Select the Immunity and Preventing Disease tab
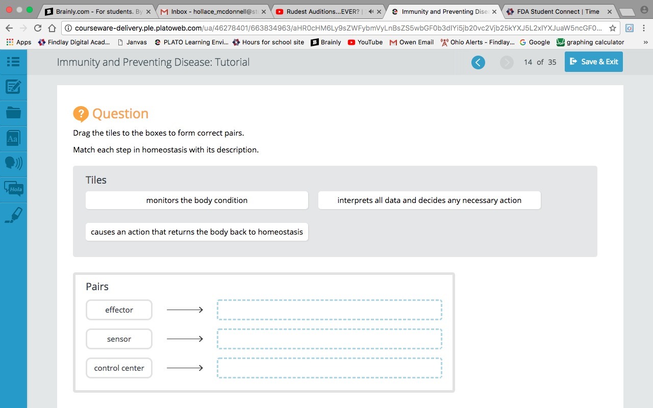Viewport: 653px width, 408px height. pos(443,11)
